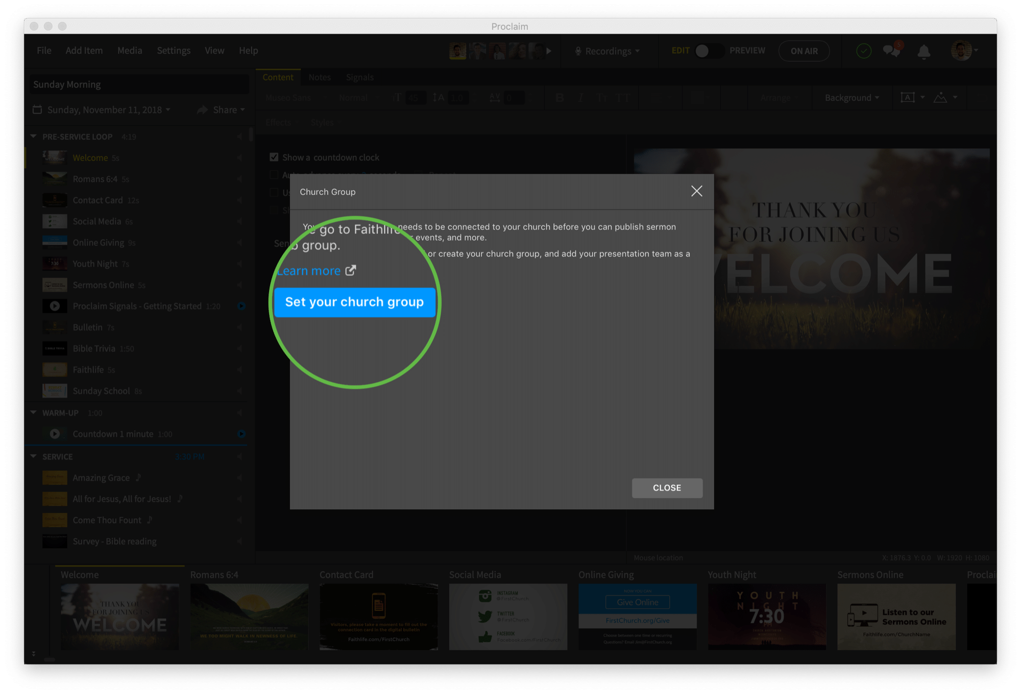Switch to the Notes tab
Image resolution: width=1021 pixels, height=694 pixels.
320,77
